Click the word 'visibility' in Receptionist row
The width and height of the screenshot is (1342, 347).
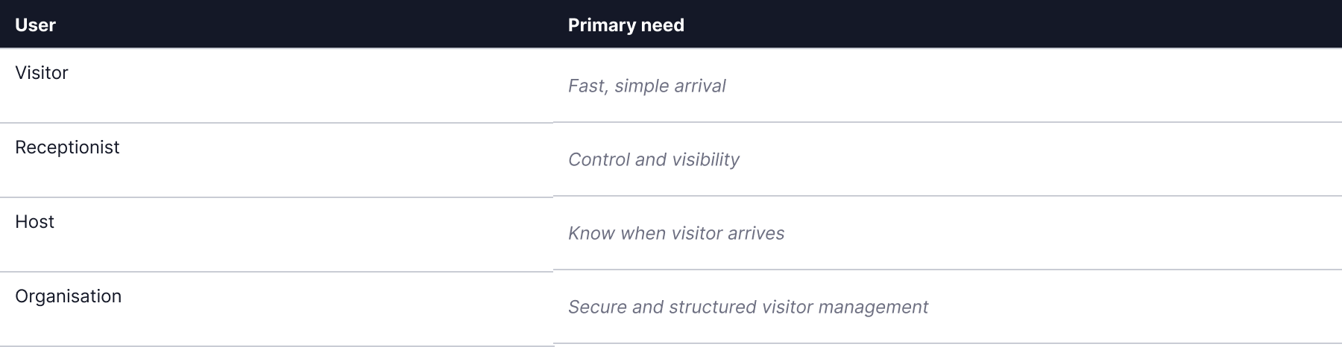[x=705, y=160]
